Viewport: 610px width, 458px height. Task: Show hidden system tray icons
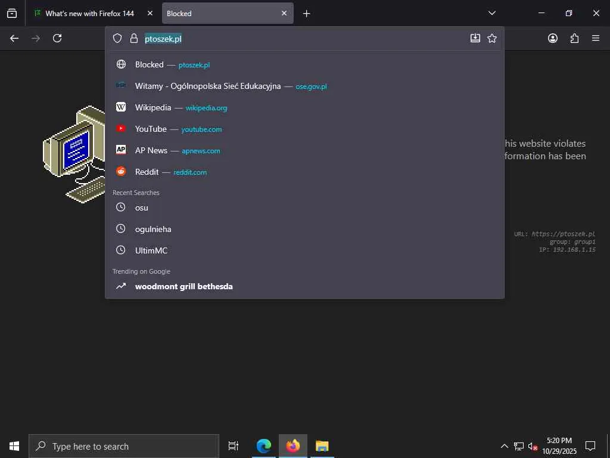tap(504, 446)
